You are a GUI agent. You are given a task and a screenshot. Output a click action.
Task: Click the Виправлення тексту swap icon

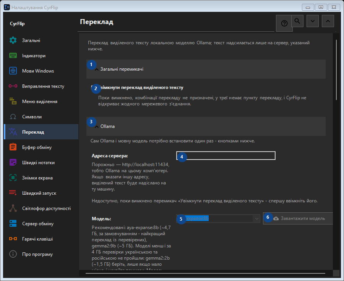13,86
